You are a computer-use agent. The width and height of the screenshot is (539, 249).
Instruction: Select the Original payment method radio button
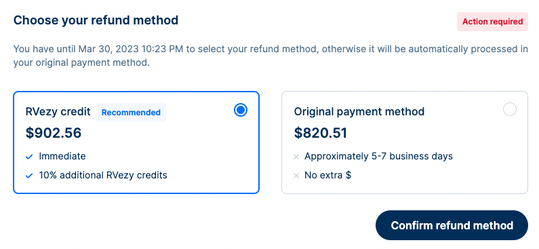pyautogui.click(x=509, y=110)
